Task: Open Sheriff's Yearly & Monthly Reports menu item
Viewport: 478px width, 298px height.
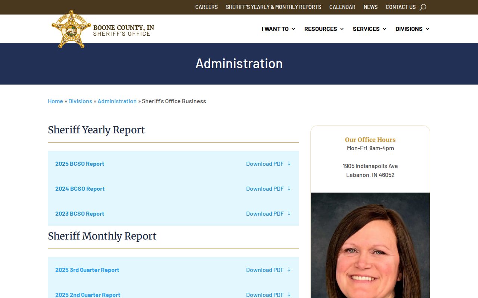Action: tap(273, 7)
